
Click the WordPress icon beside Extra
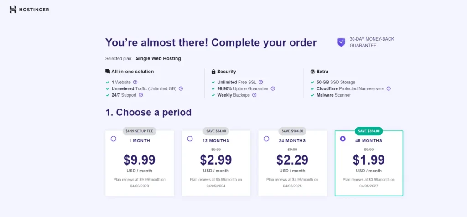(313, 72)
